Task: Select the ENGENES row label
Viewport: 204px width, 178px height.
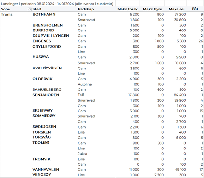Action: pos(42,41)
